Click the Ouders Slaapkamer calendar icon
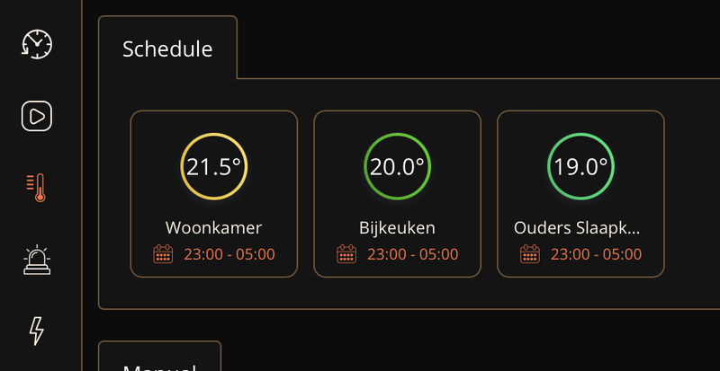This screenshot has width=720, height=371. pyautogui.click(x=530, y=254)
